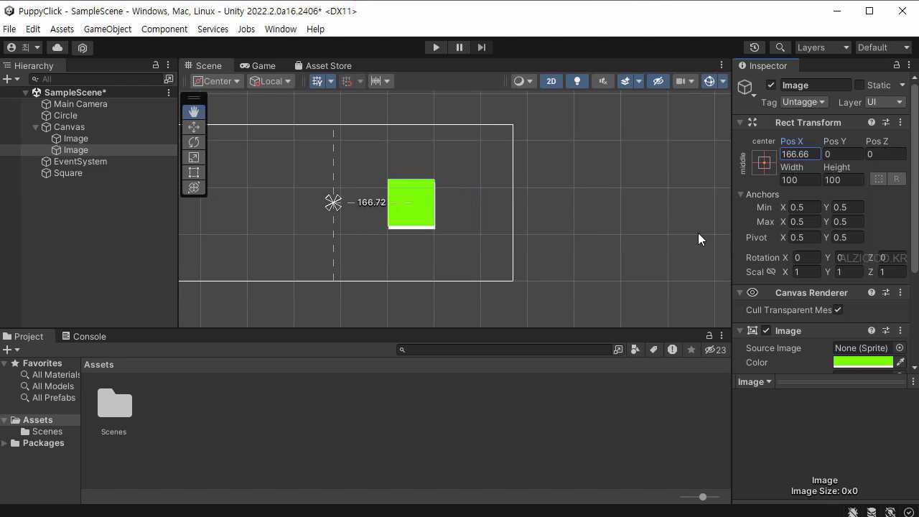Open the Layers dropdown
The height and width of the screenshot is (517, 919).
[823, 47]
